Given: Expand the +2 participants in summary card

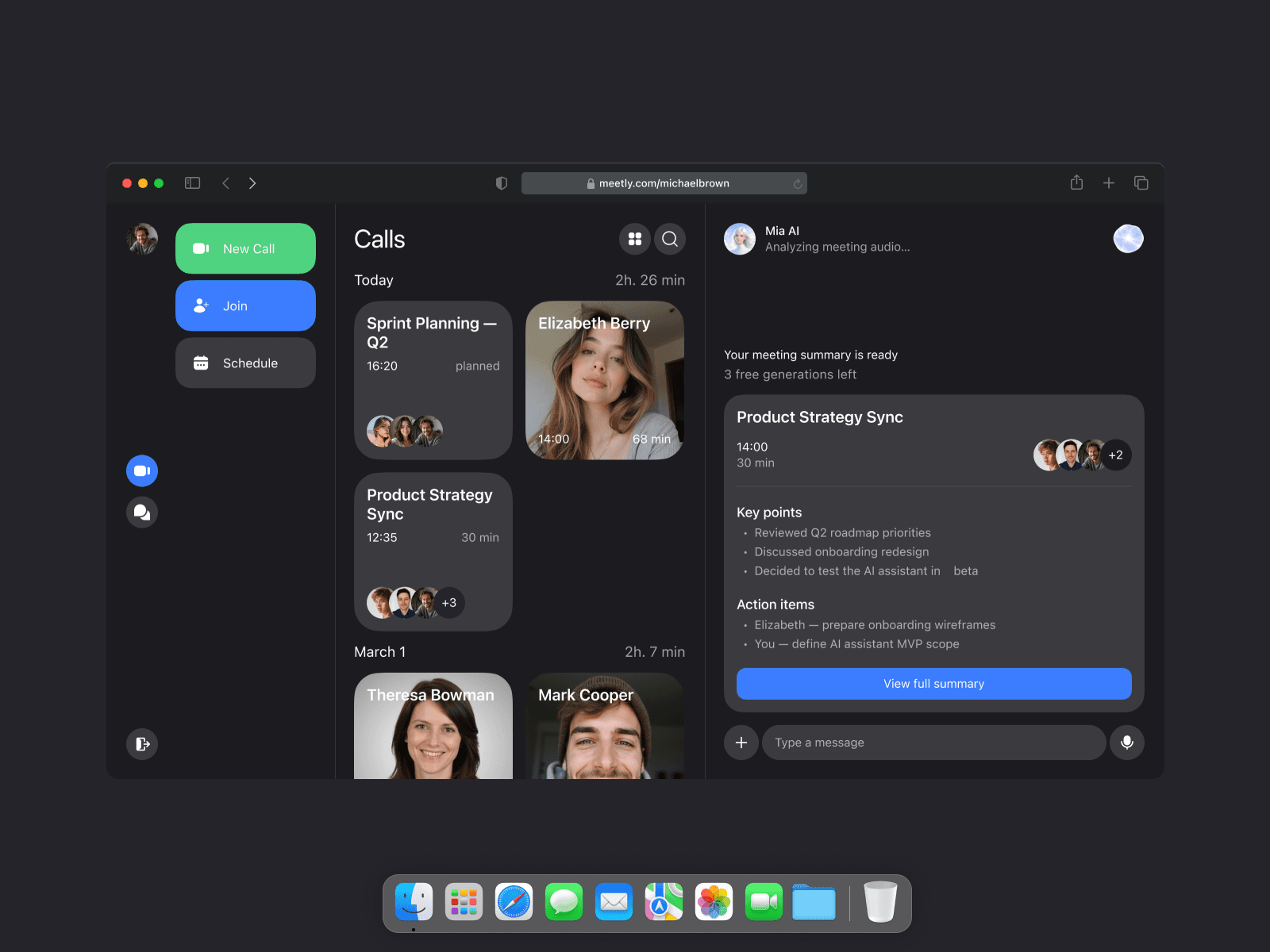Looking at the screenshot, I should (1115, 455).
